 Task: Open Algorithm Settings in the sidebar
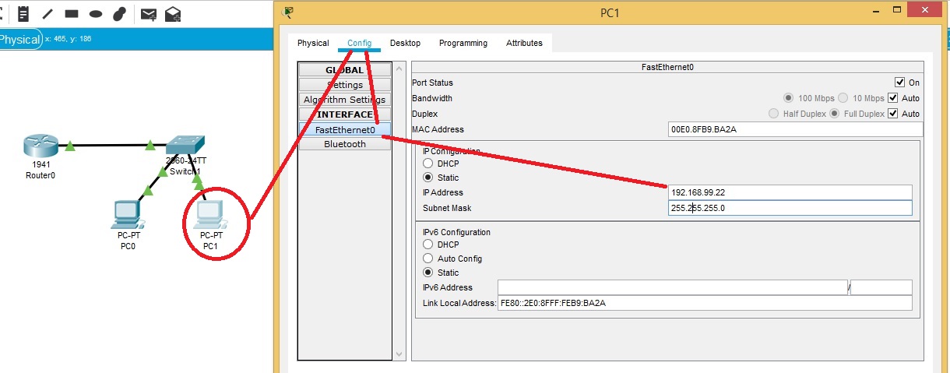[x=344, y=100]
